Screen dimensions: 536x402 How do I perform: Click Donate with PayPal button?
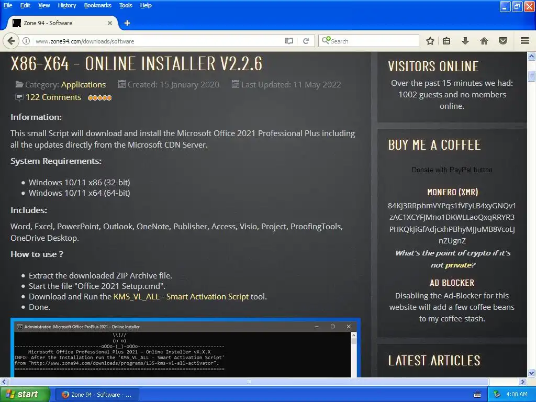[x=452, y=170]
